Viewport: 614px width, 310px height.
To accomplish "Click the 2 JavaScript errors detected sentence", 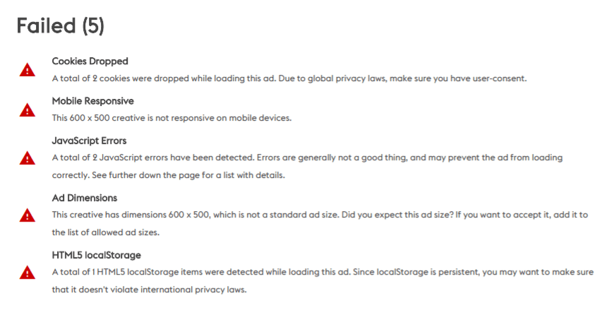I will [154, 157].
